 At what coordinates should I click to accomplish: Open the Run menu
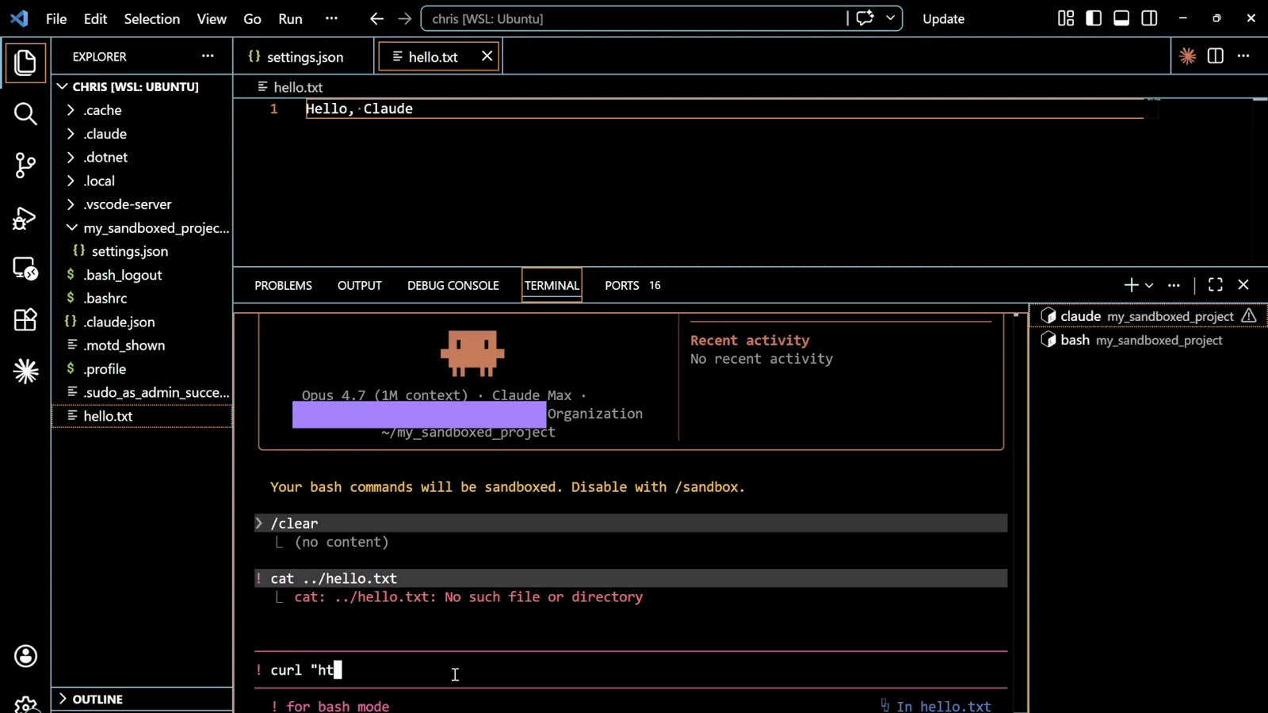click(290, 18)
